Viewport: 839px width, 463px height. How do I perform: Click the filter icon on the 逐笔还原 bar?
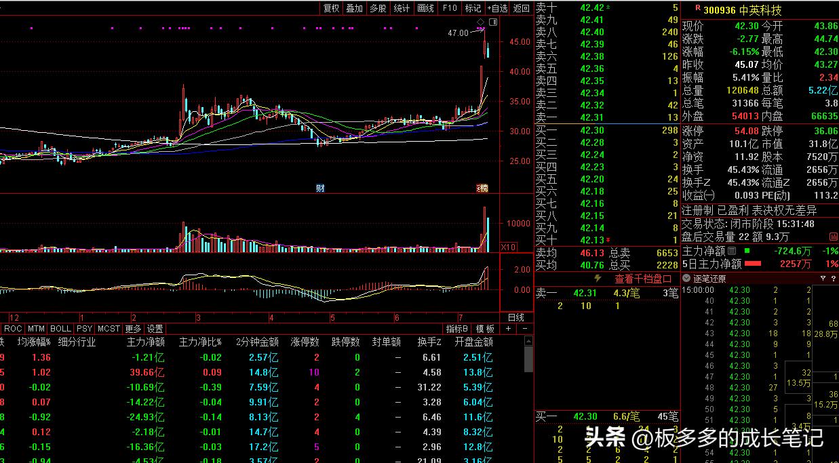[x=823, y=278]
